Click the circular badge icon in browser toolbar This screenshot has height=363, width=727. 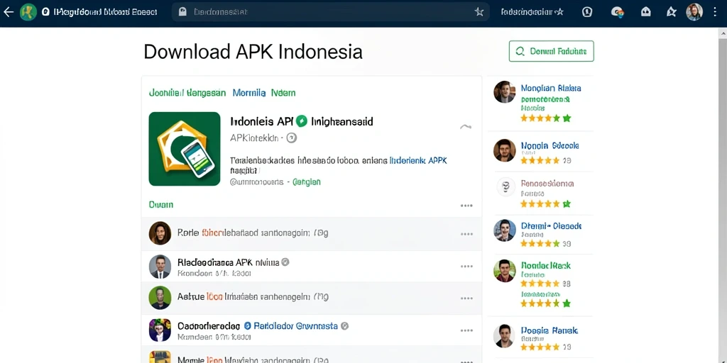pos(587,12)
